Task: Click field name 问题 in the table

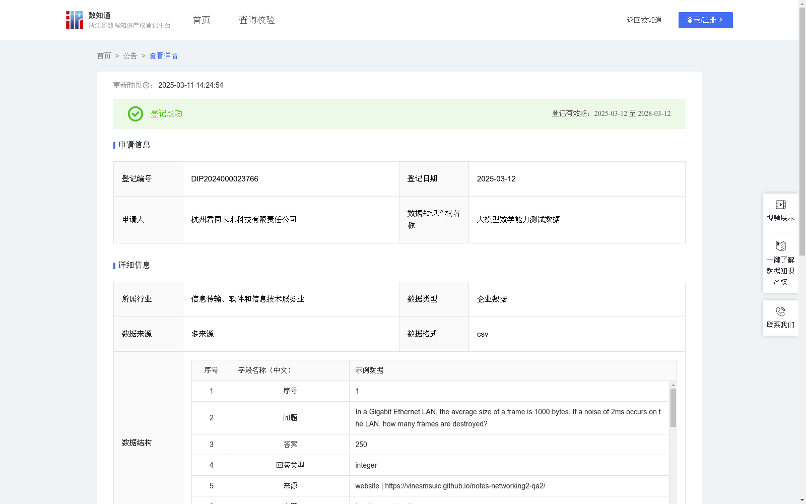Action: [x=290, y=418]
